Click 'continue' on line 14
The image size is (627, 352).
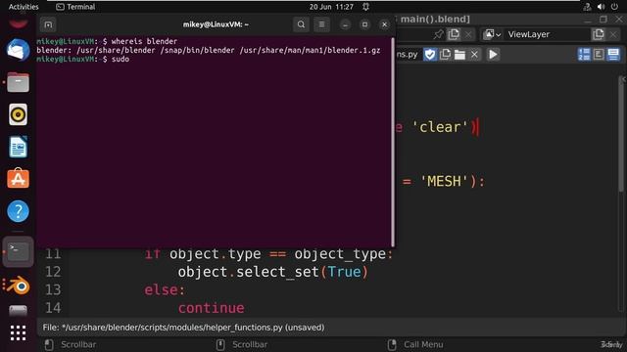(212, 308)
